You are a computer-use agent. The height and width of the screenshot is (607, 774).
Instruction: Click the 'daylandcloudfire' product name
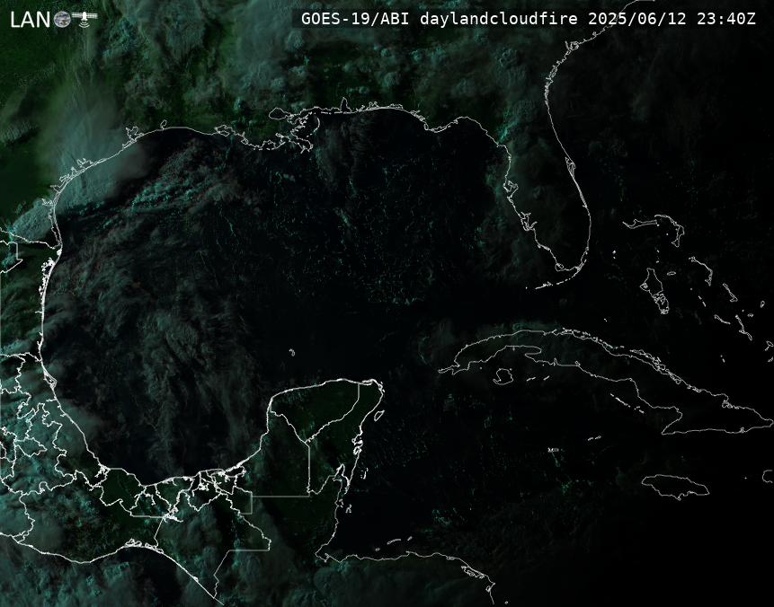(499, 19)
